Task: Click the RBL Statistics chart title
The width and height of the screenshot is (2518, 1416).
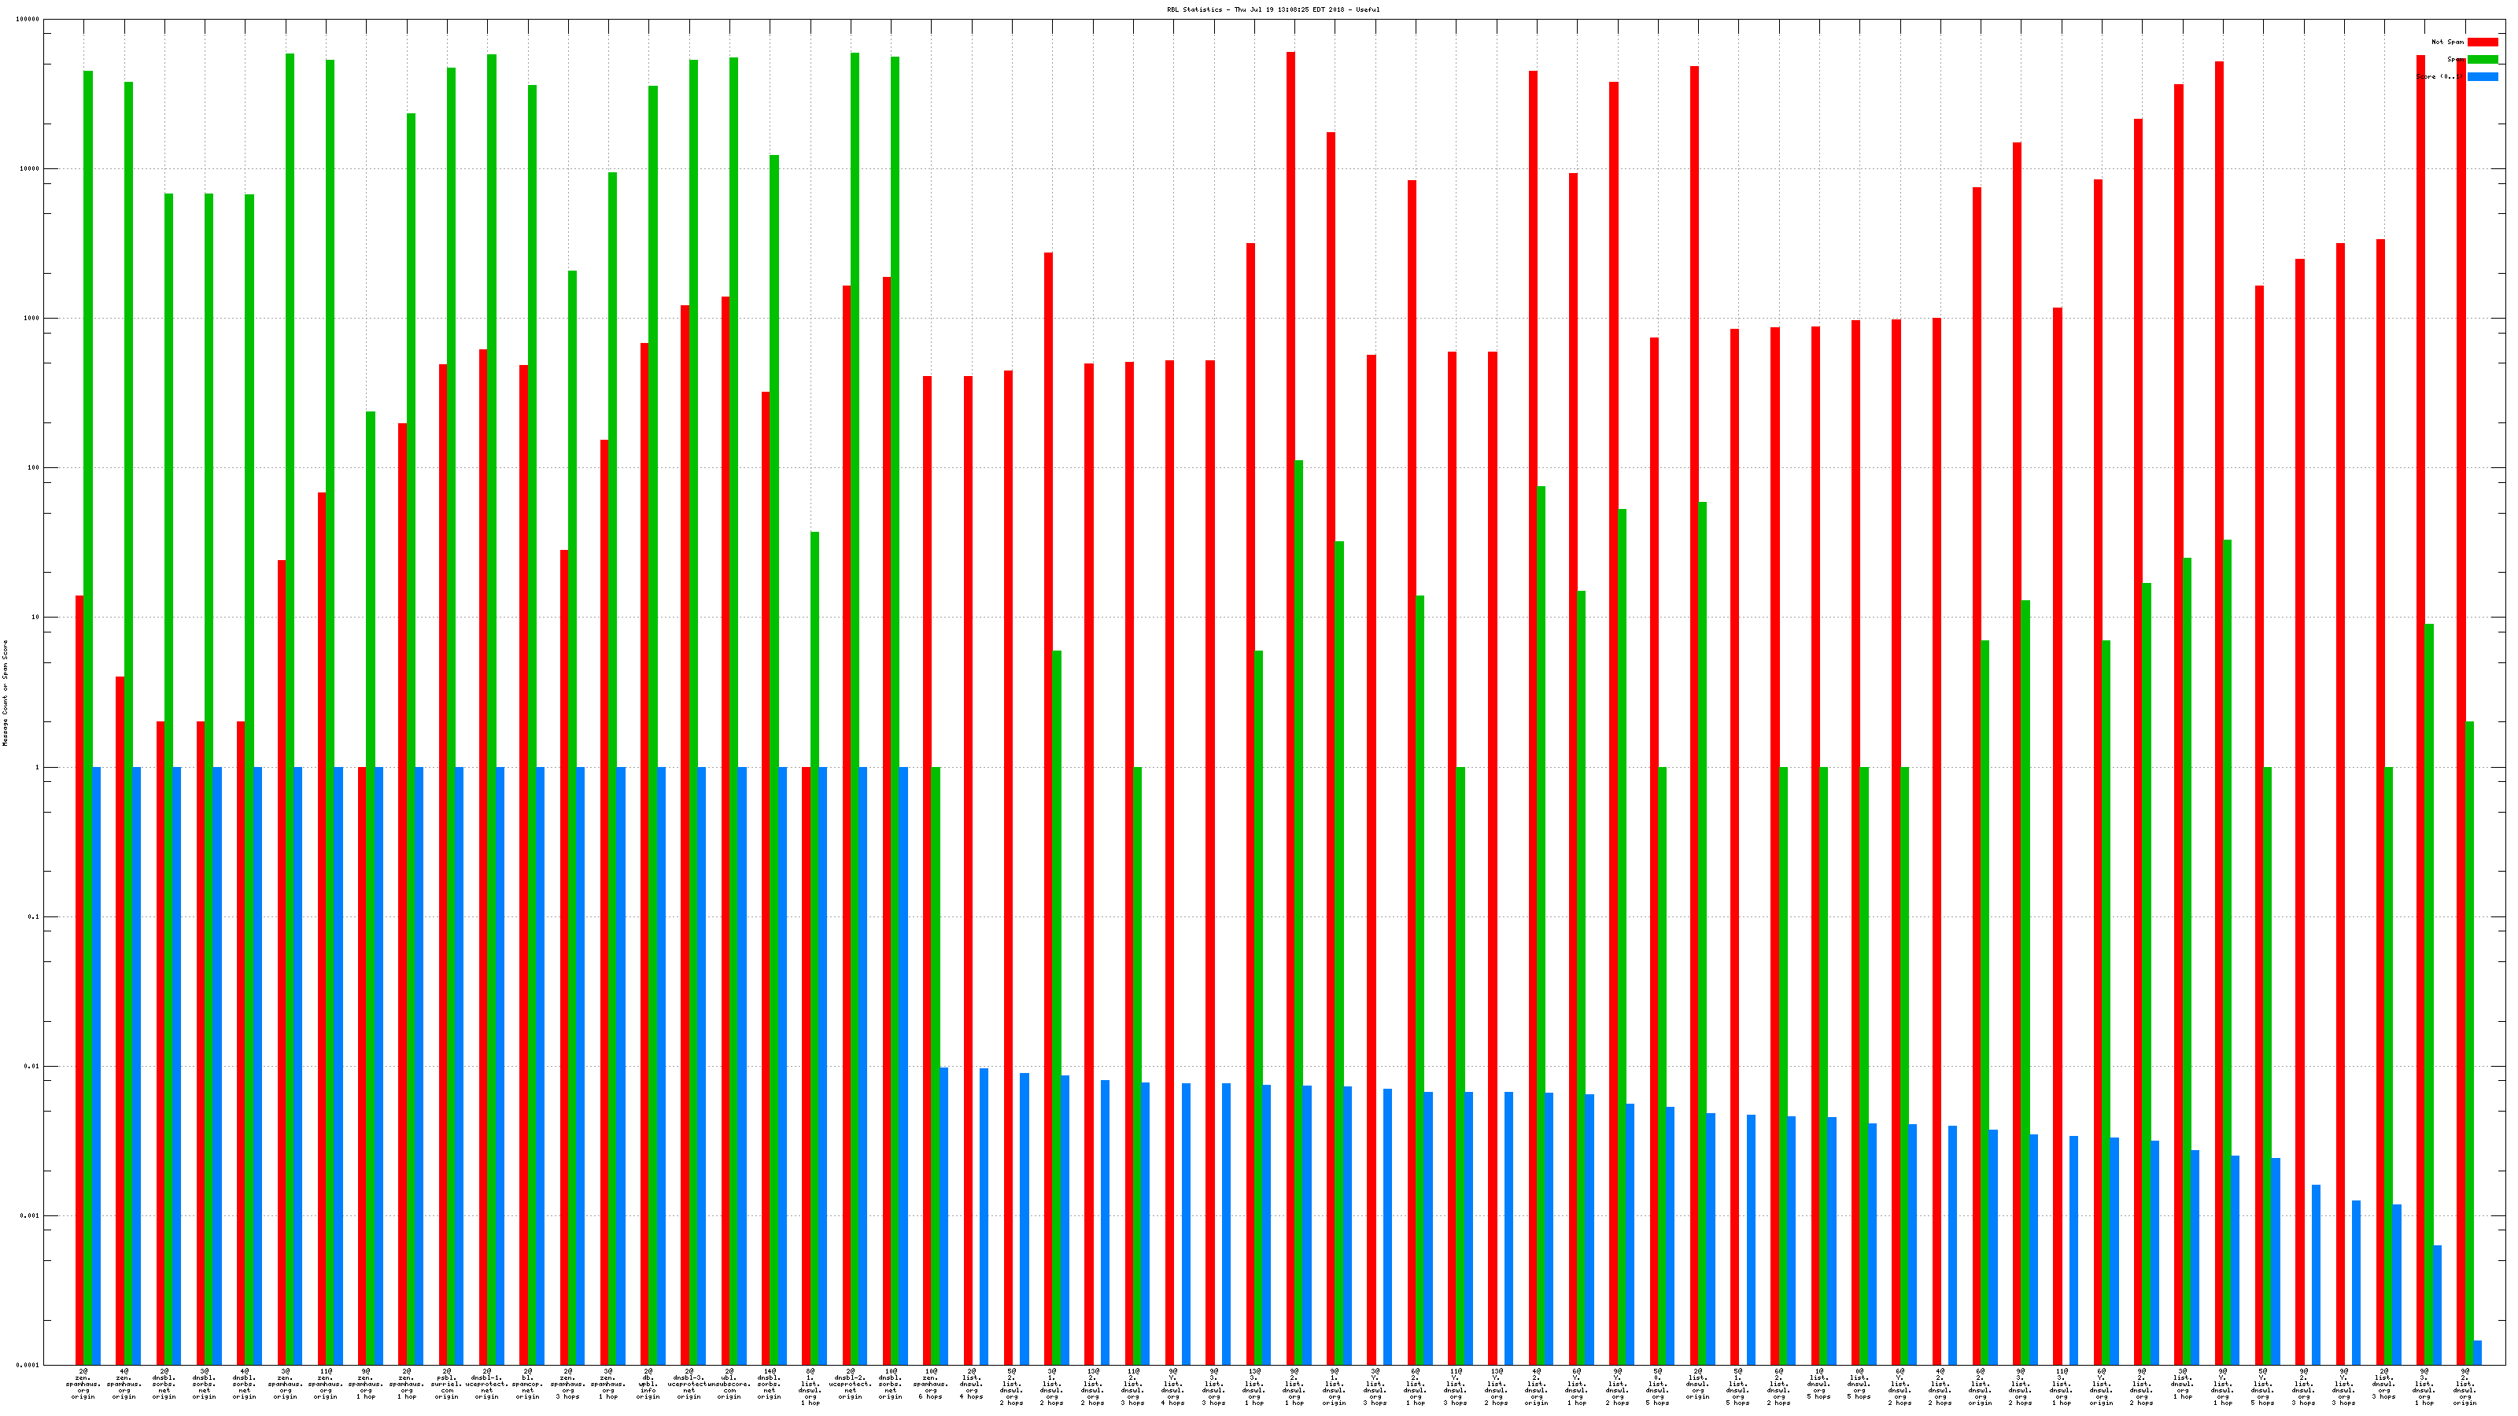Action: (x=1272, y=9)
